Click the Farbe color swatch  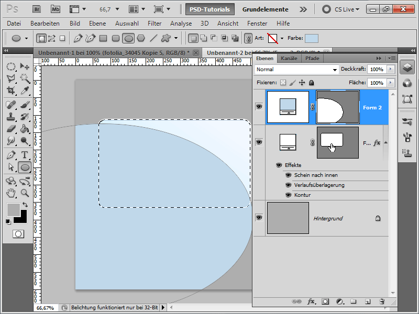click(x=312, y=38)
